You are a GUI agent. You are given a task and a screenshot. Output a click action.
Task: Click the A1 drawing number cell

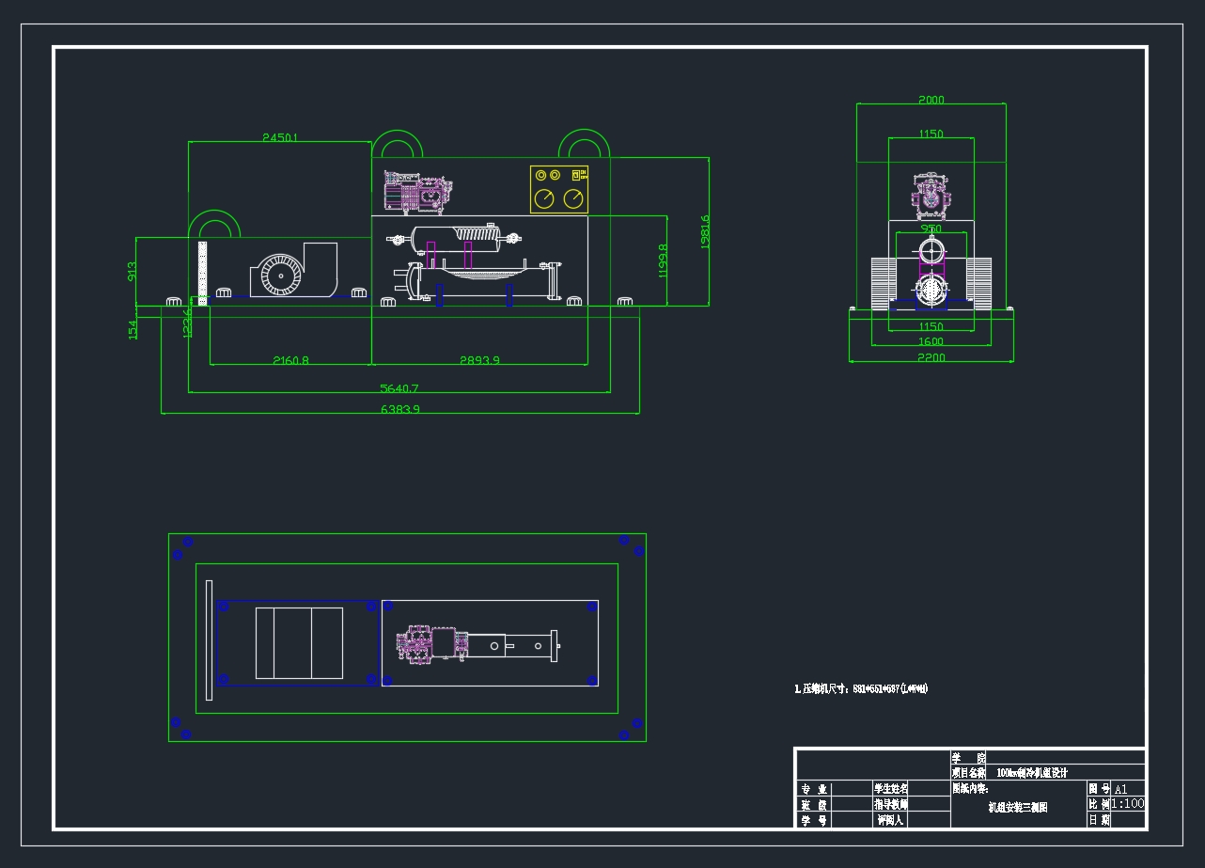(x=1120, y=789)
